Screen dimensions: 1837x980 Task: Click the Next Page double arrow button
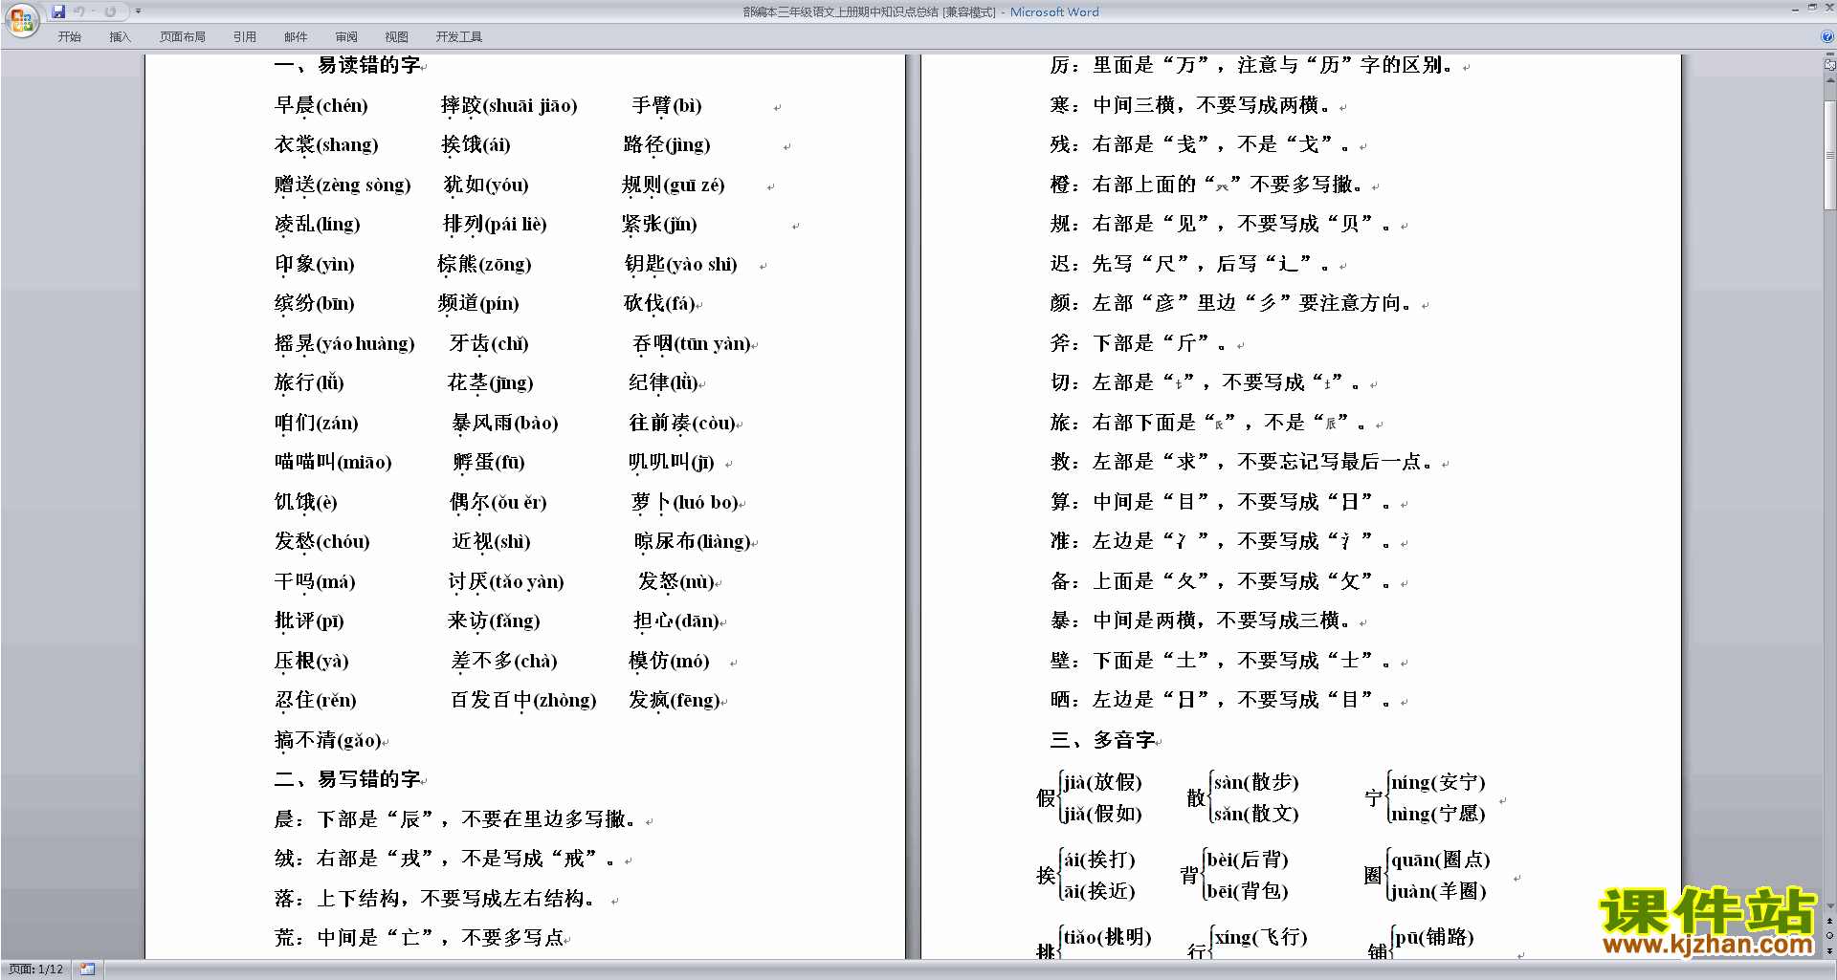pyautogui.click(x=1830, y=950)
